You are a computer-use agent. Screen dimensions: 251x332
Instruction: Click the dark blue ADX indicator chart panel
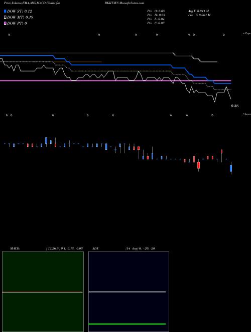pos(129,292)
